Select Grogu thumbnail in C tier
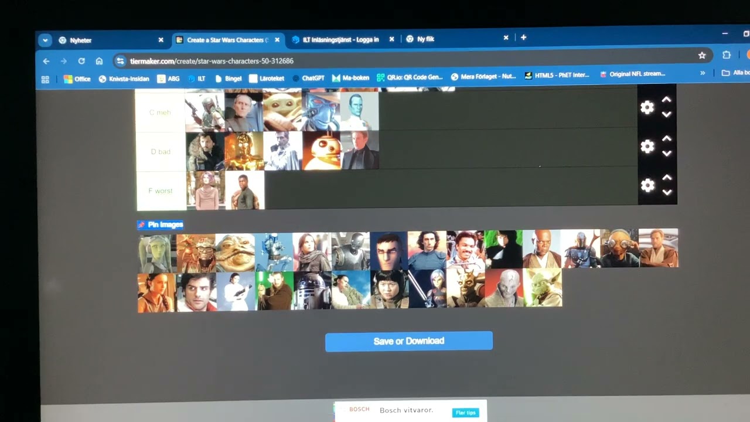This screenshot has height=422, width=750. tap(282, 110)
